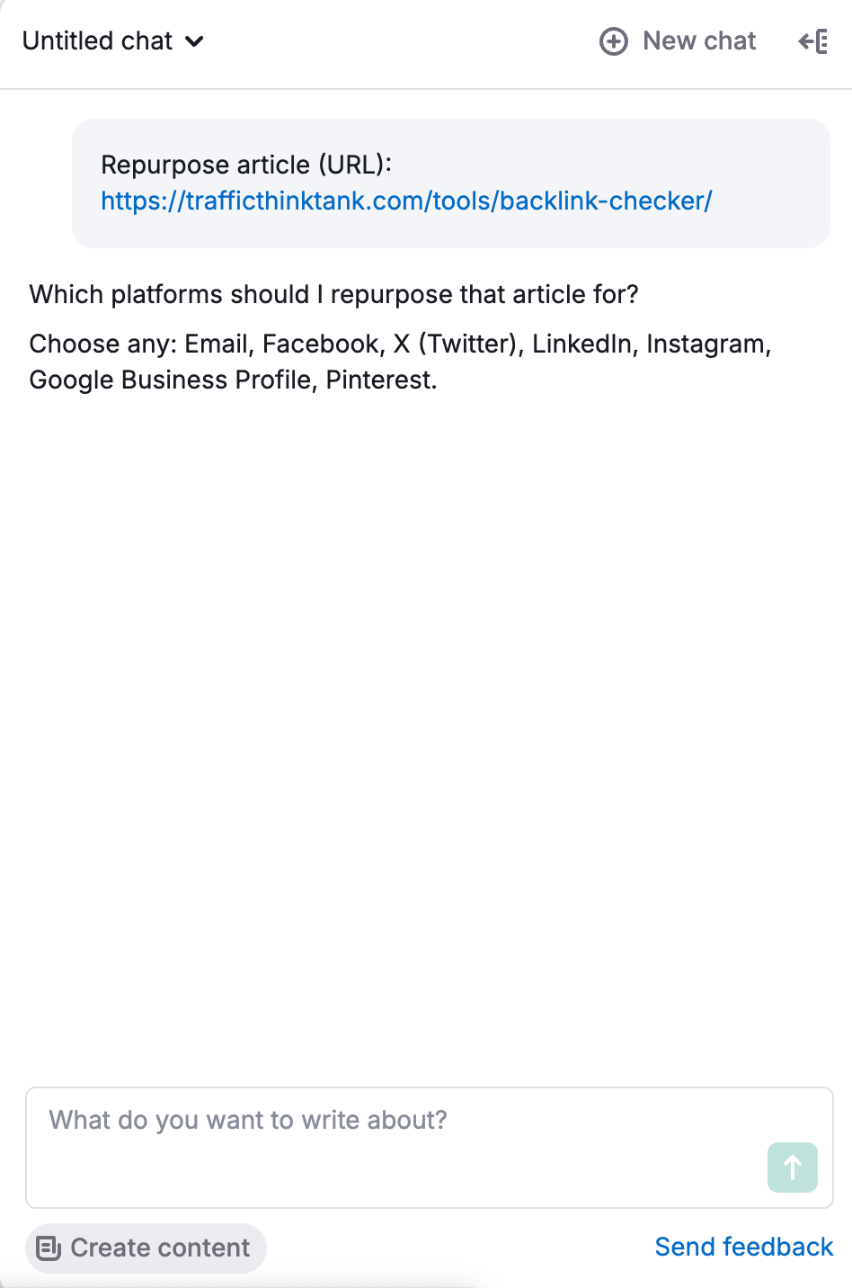Click 'Google Business Profile' in the reply
The width and height of the screenshot is (852, 1288).
click(172, 380)
